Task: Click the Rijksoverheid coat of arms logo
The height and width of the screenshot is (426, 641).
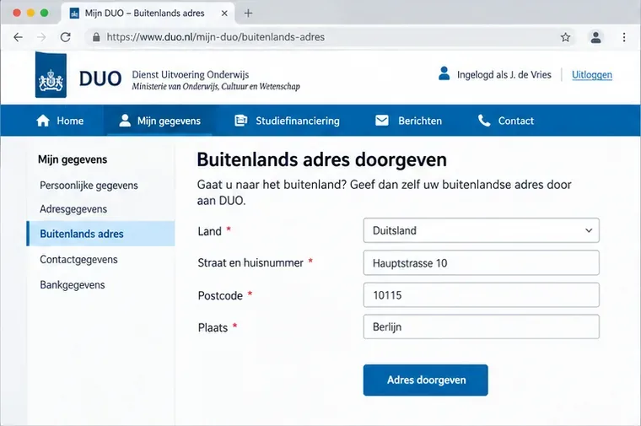Action: [x=51, y=75]
